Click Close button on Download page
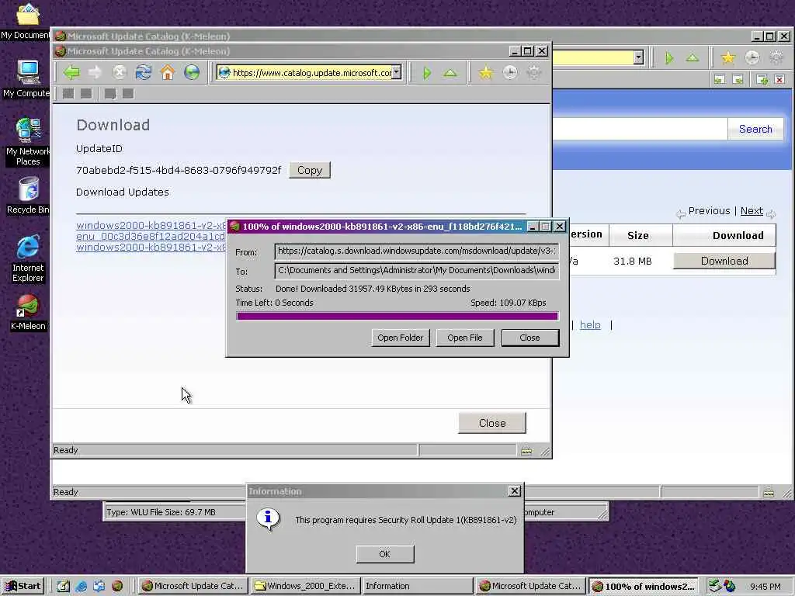Viewport: 795px width, 596px height. click(491, 423)
